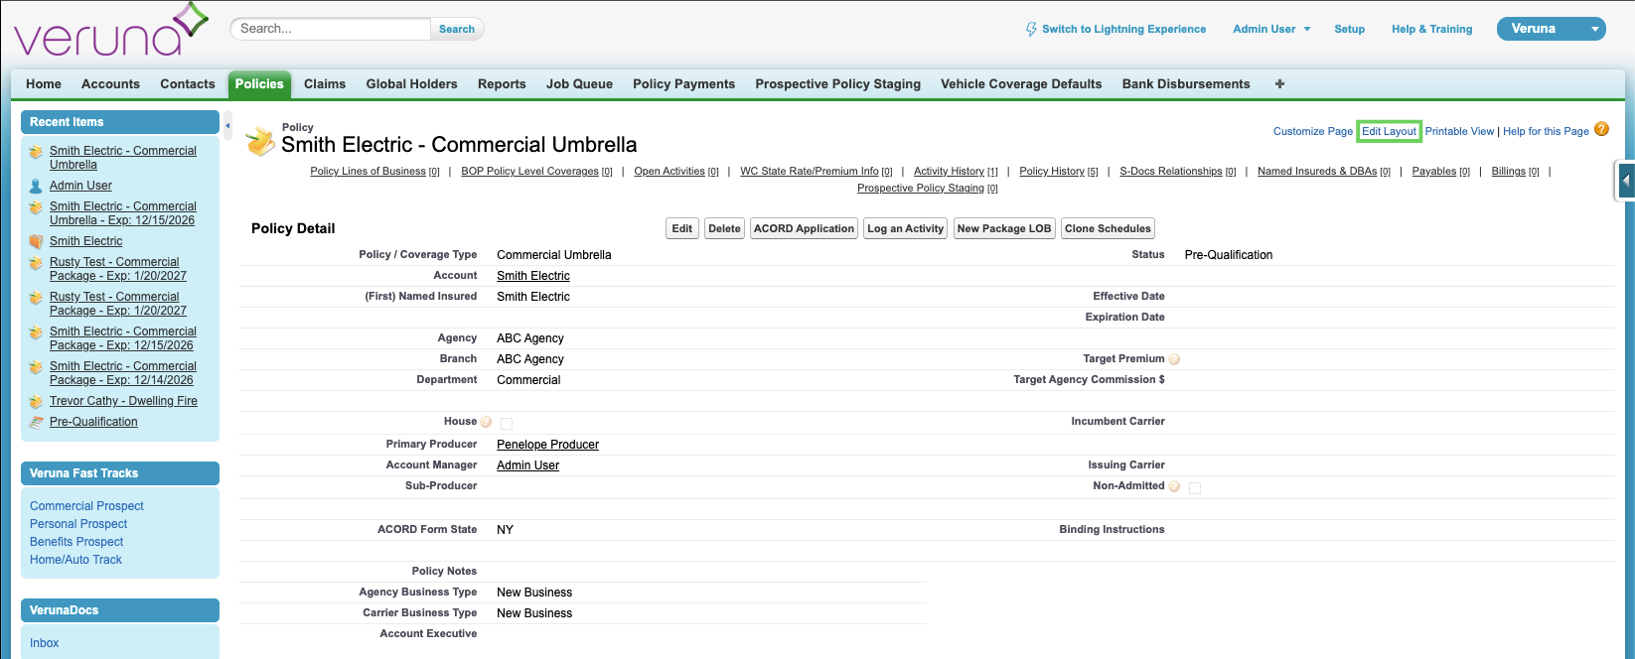Open the Admin User dropdown menu
Image resolution: width=1635 pixels, height=659 pixels.
(1271, 29)
